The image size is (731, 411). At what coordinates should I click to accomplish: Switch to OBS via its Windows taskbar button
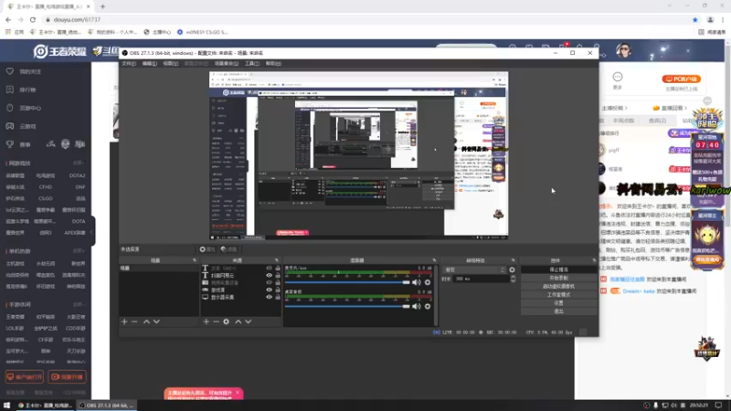coord(106,406)
